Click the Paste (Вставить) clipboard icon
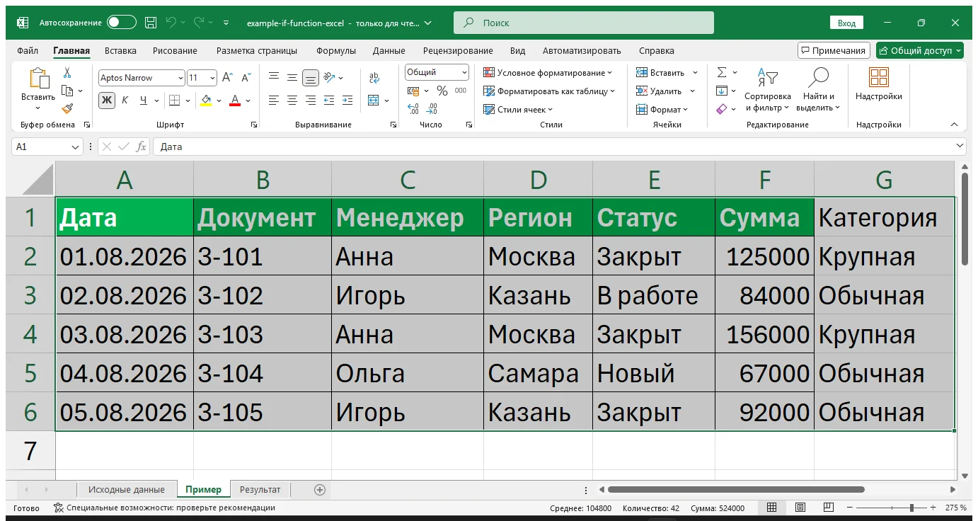 click(x=38, y=78)
